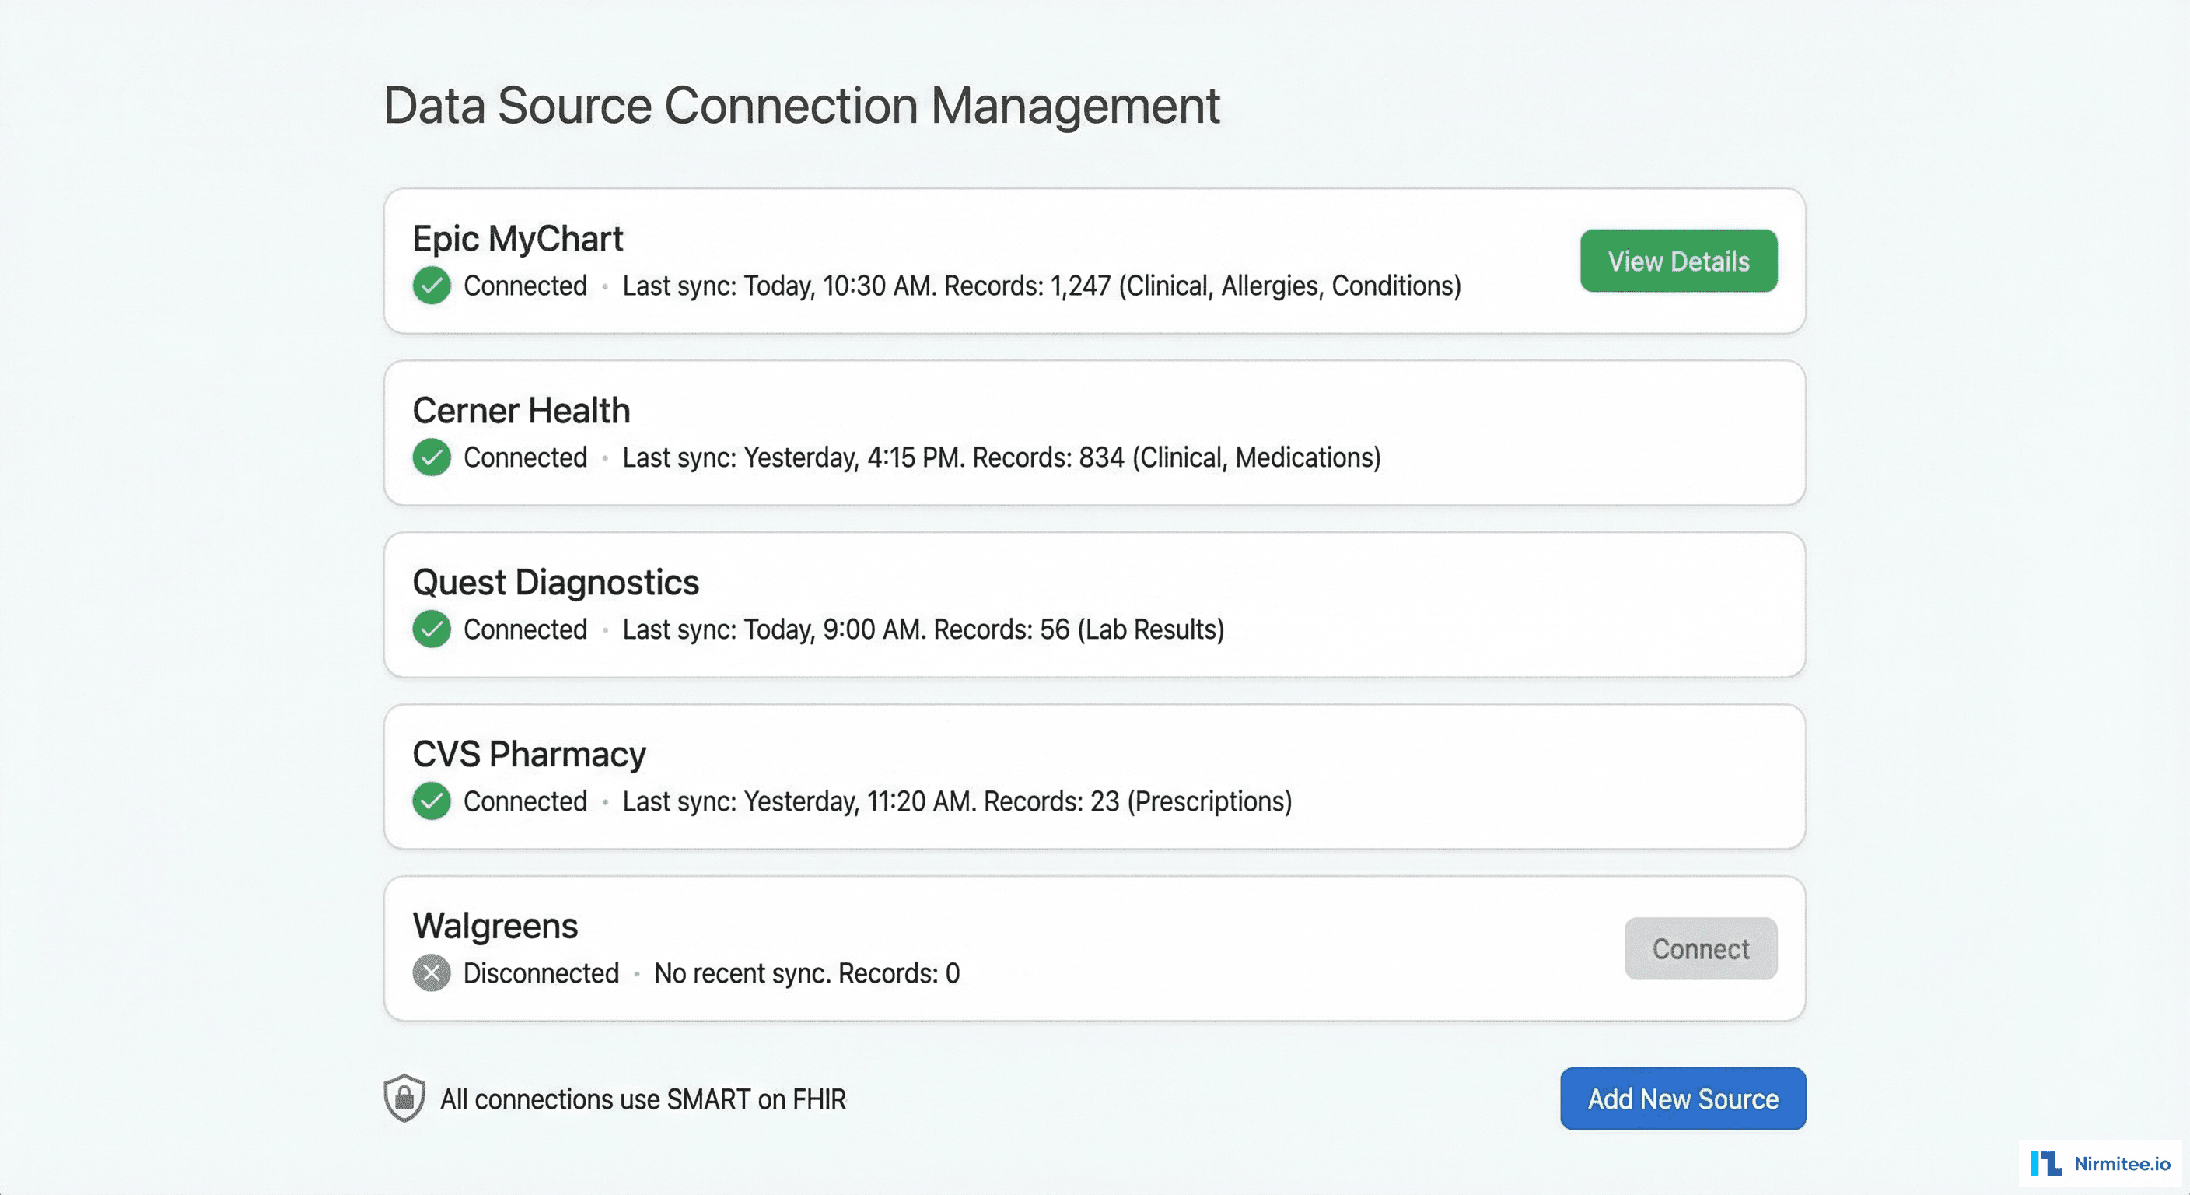Click the Disconnected status label for Walgreens
This screenshot has height=1195, width=2190.
tap(539, 974)
